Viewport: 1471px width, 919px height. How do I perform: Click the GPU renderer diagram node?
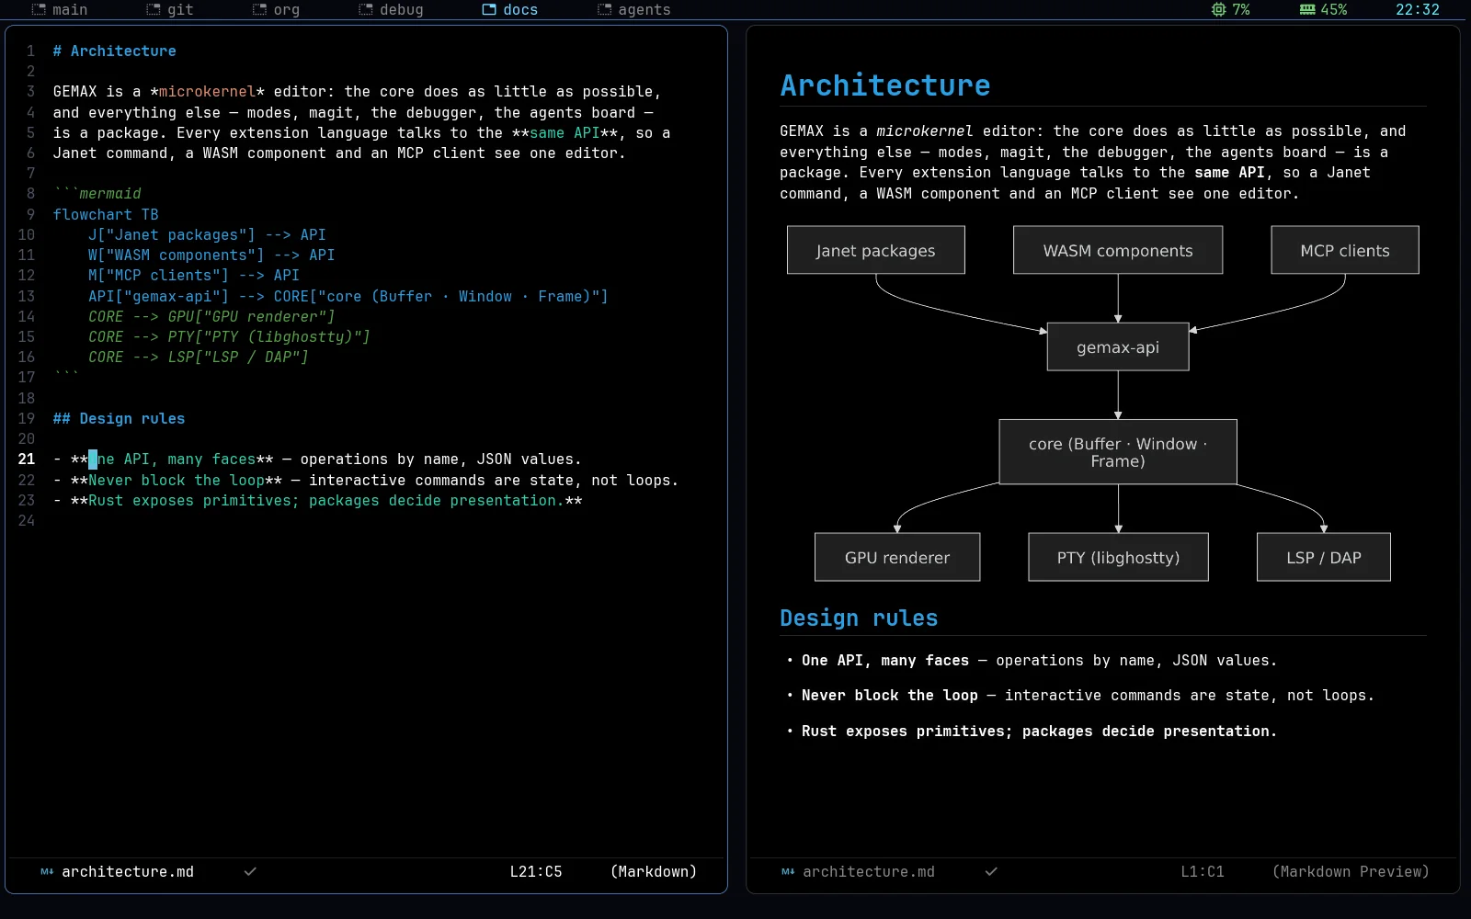pyautogui.click(x=897, y=557)
